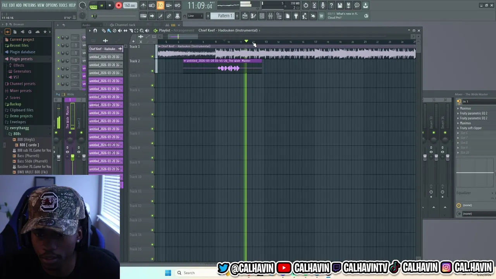The width and height of the screenshot is (496, 279).
Task: Toggle wait for input to start playing
Action: tap(152, 5)
